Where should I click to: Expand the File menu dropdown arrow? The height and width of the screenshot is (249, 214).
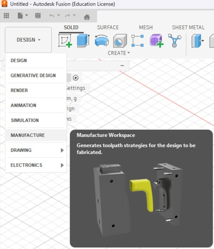pos(27,15)
